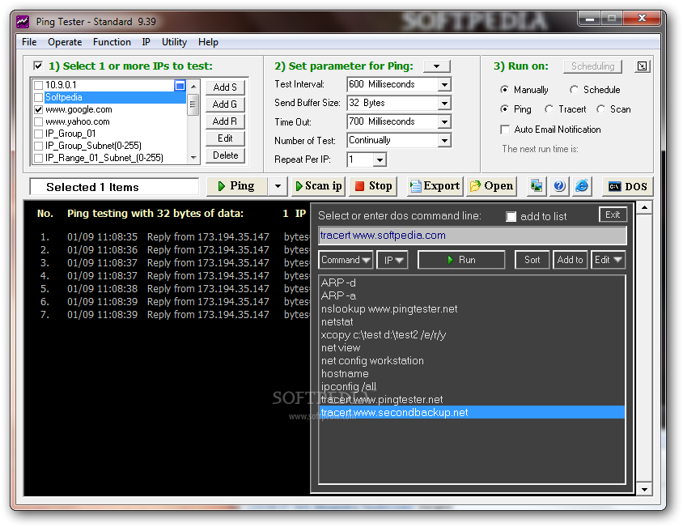Select 'nslookup www.pingtester.net' command
Screen dimensions: 683x527
[472, 309]
